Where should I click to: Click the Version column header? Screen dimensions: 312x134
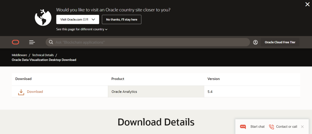(x=213, y=79)
